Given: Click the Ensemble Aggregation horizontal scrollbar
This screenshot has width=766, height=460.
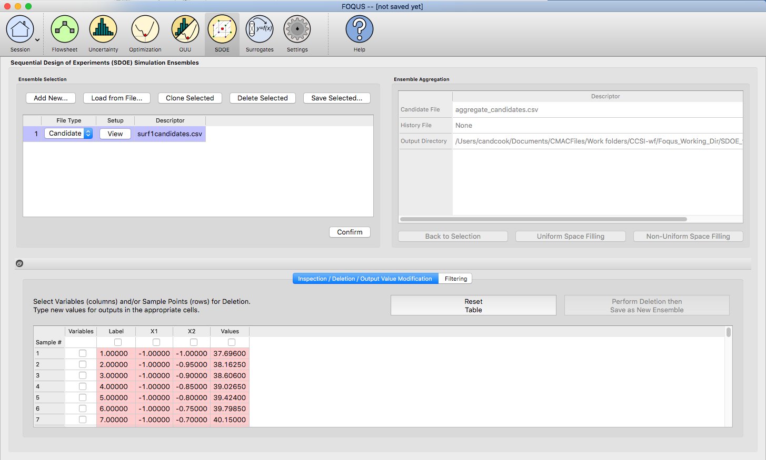Looking at the screenshot, I should point(543,219).
